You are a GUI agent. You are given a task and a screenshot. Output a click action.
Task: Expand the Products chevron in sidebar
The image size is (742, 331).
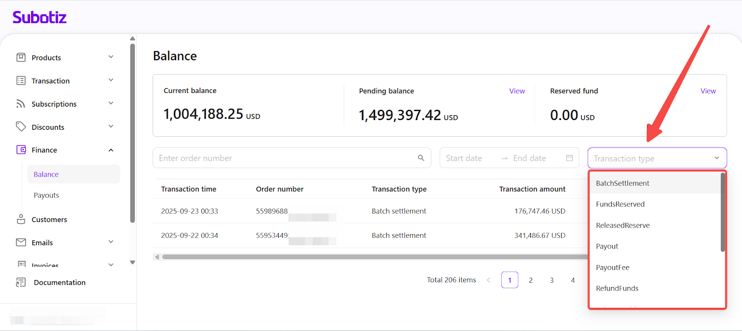[x=111, y=57]
